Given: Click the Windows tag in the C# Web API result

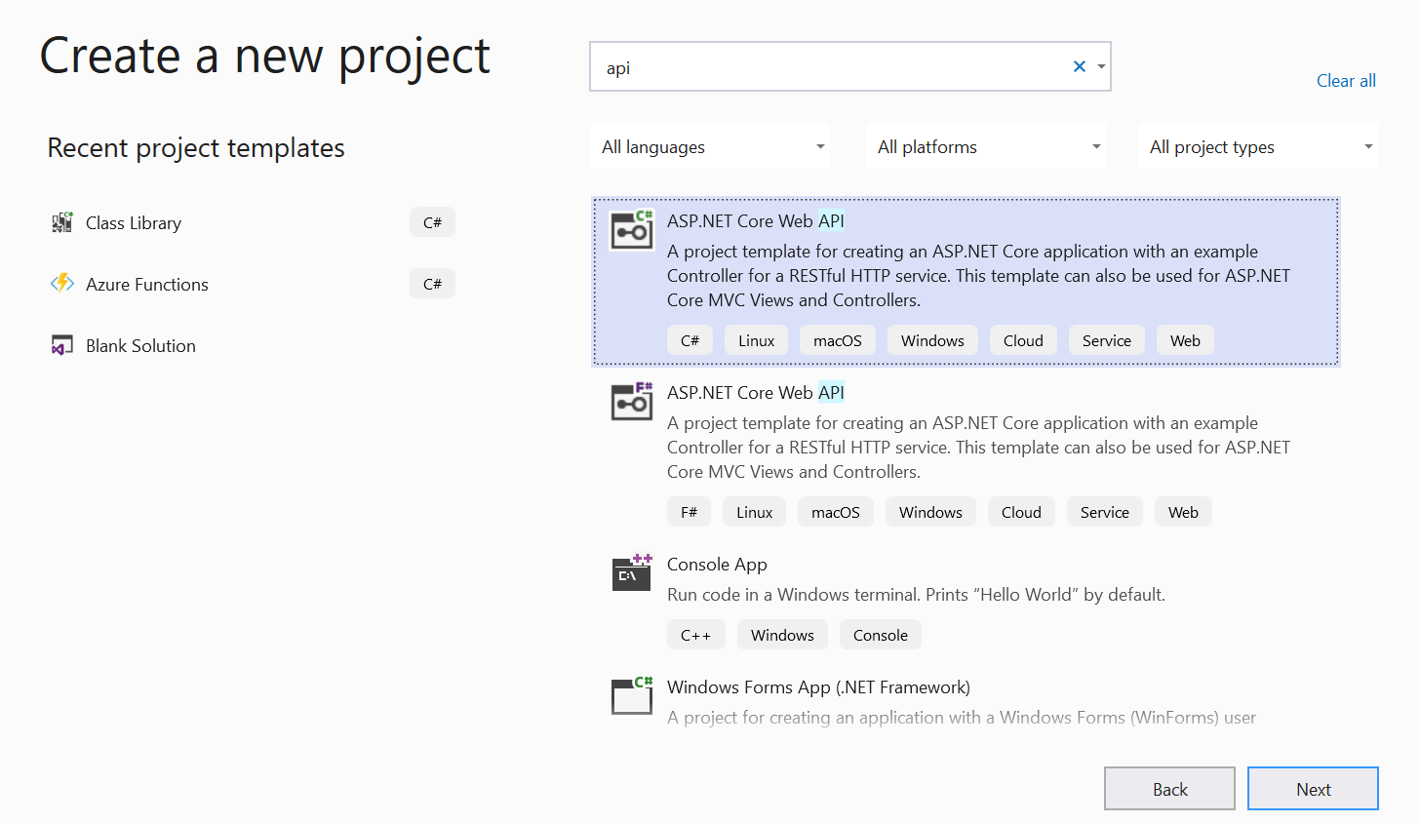Looking at the screenshot, I should pyautogui.click(x=932, y=340).
